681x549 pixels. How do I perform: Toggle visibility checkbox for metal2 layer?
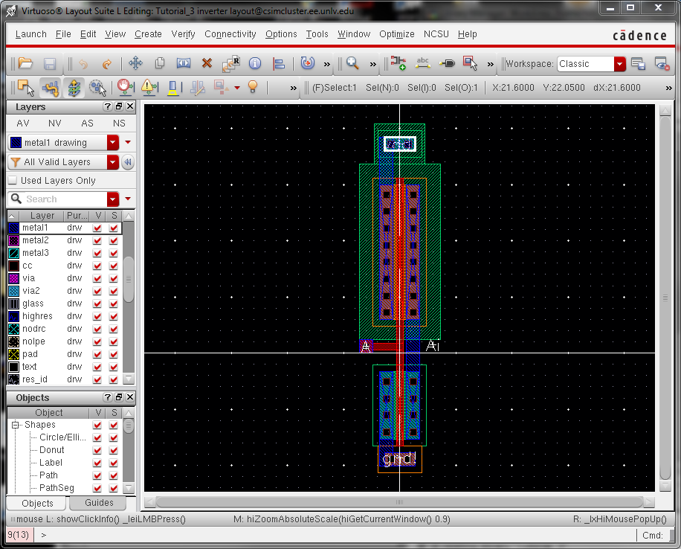[x=97, y=240]
